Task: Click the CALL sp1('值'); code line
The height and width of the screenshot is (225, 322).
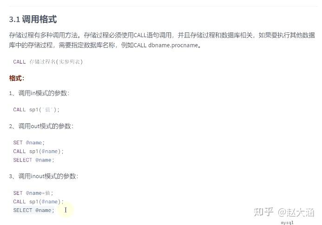Action: click(36, 109)
